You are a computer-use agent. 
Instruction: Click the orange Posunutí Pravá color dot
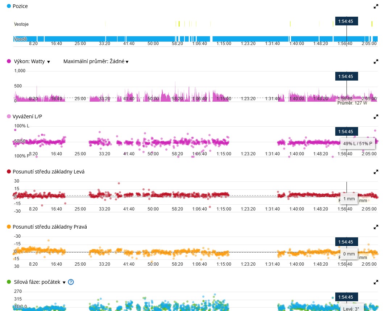(9, 227)
